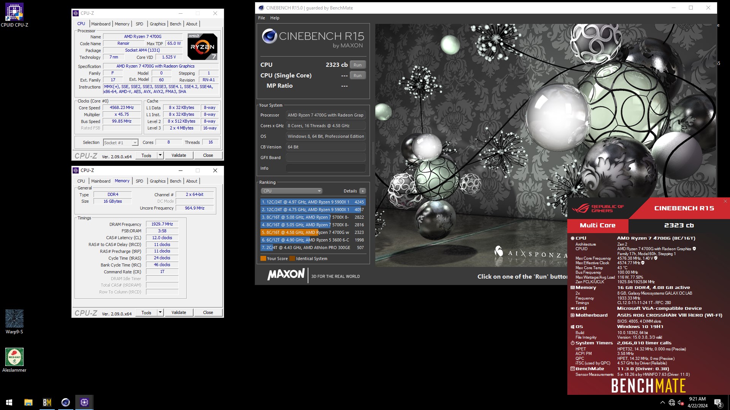Viewport: 730px width, 410px height.
Task: Run the CPU Single Core benchmark
Action: coord(357,76)
